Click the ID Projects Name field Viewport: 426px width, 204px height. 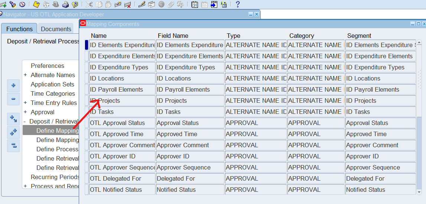click(122, 101)
